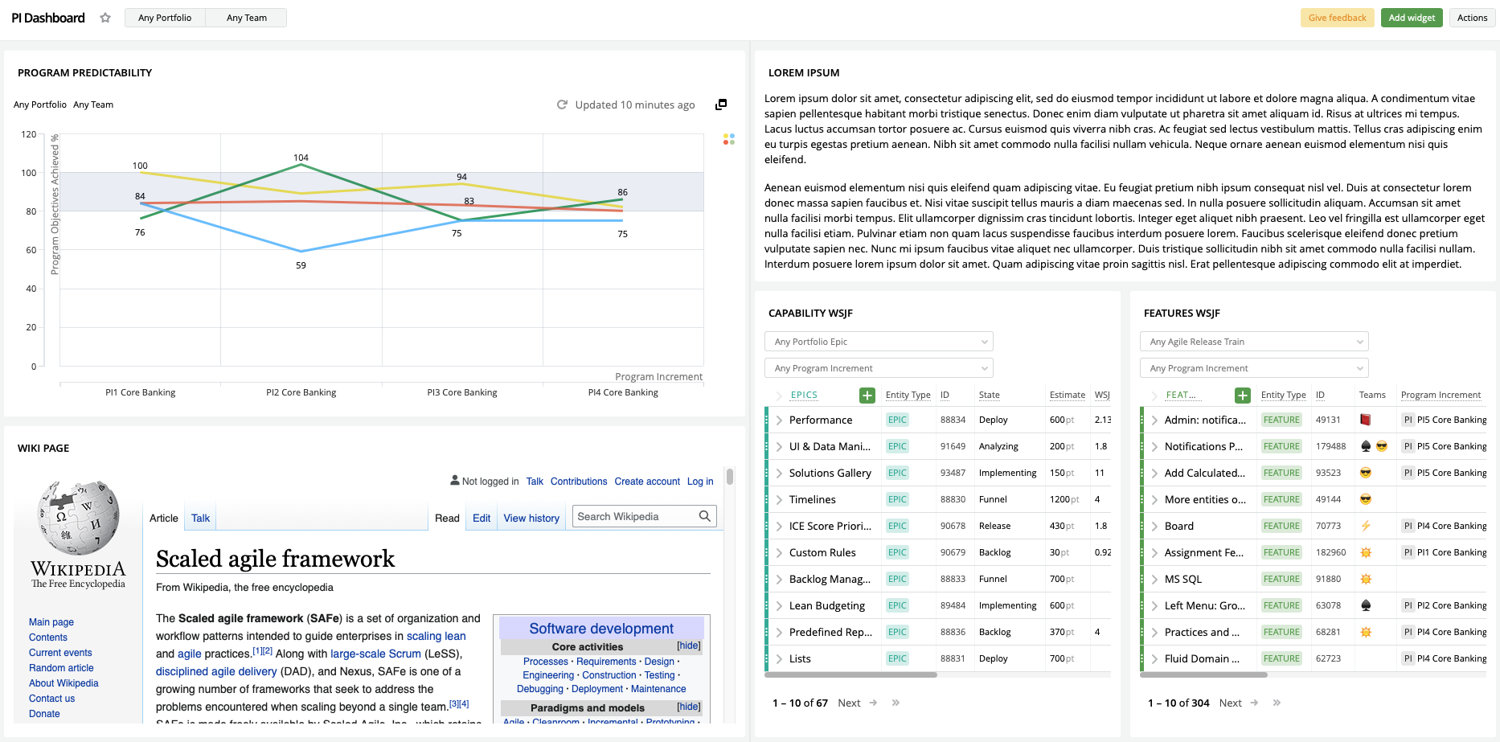Add a new Feature in Features WSJF

click(x=1242, y=395)
